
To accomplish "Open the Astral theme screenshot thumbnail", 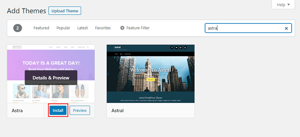I will [x=151, y=74].
